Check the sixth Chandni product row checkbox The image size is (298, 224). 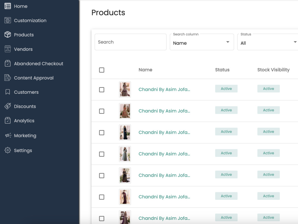[102, 197]
